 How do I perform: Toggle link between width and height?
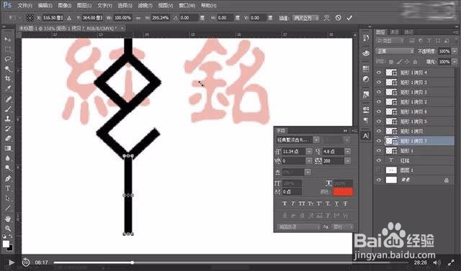138,18
